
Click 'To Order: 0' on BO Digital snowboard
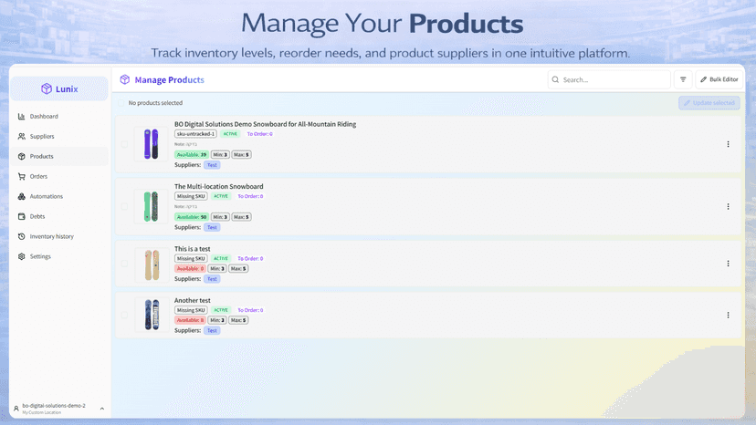260,134
